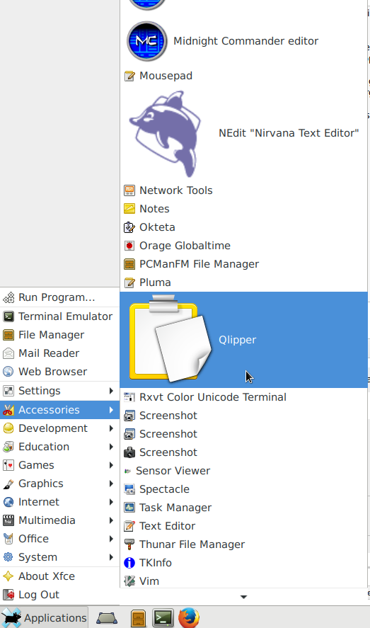The height and width of the screenshot is (628, 370).
Task: Click the Internet category label
Action: (x=39, y=502)
